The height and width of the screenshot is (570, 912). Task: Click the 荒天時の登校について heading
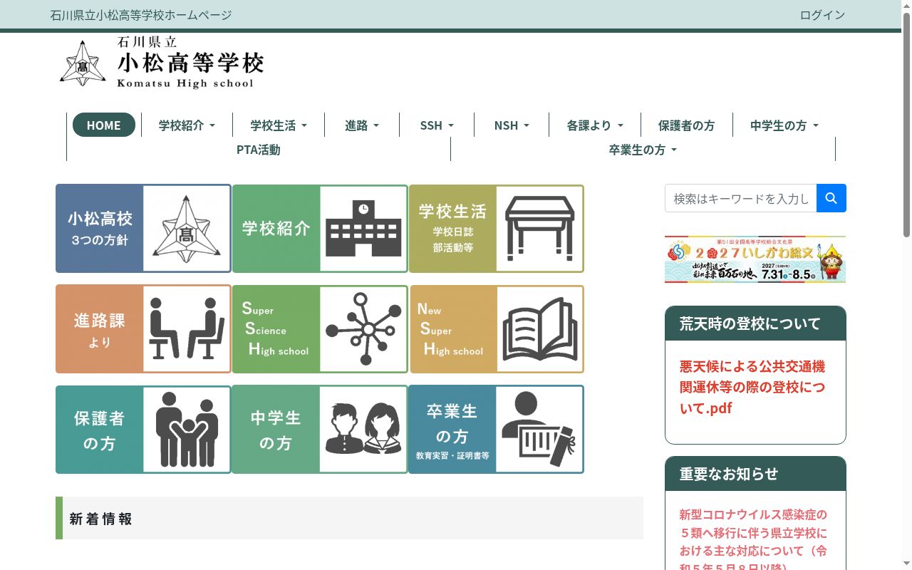[750, 323]
